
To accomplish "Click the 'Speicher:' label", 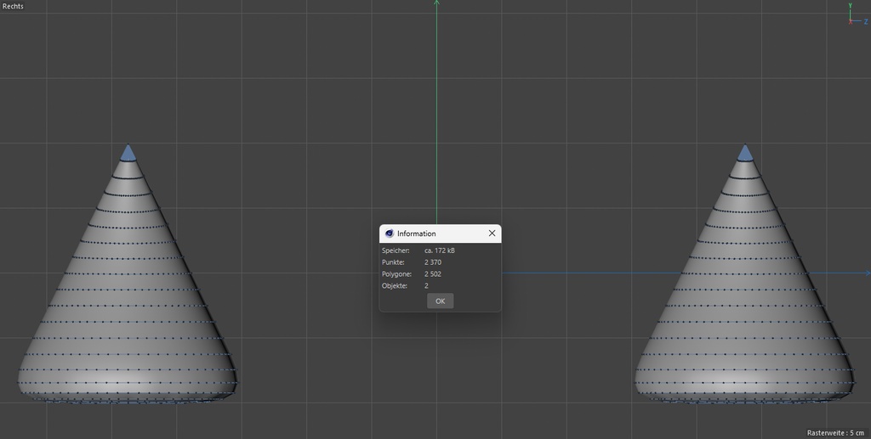I will tap(396, 250).
